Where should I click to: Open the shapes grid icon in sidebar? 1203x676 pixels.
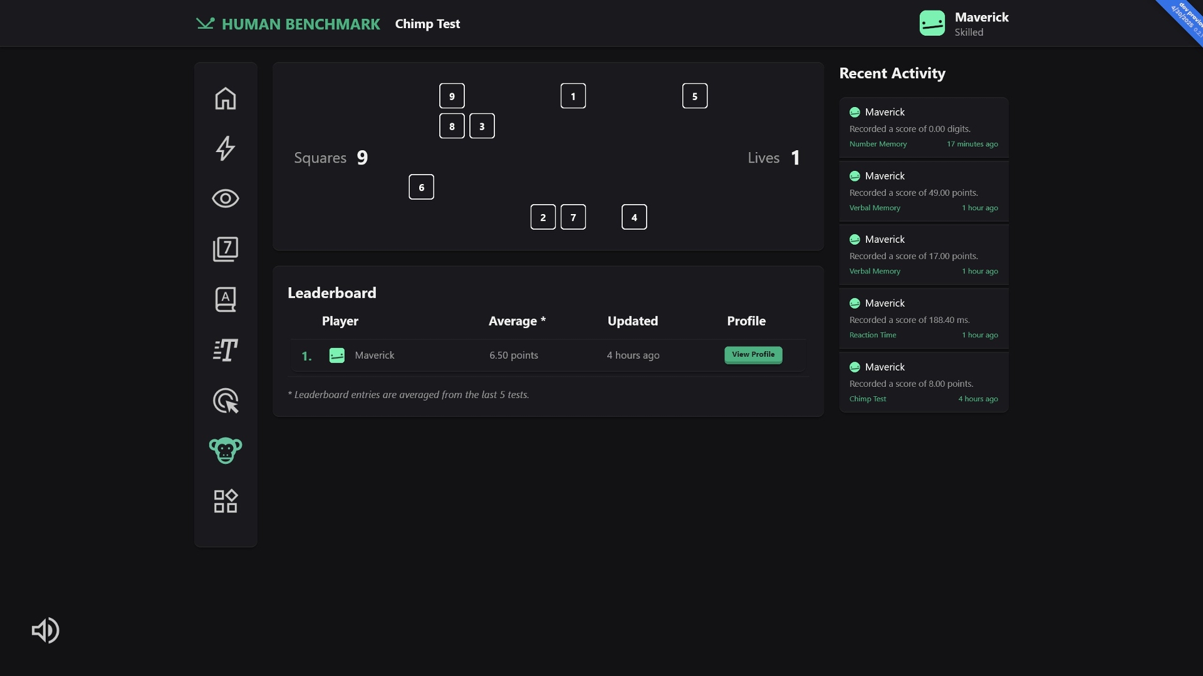(226, 501)
